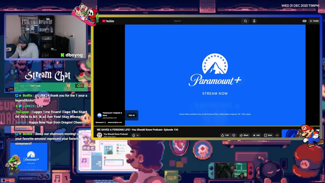This screenshot has height=183, width=325.
Task: Click the Paramount+ advertiser avatar icon
Action: coord(100,115)
